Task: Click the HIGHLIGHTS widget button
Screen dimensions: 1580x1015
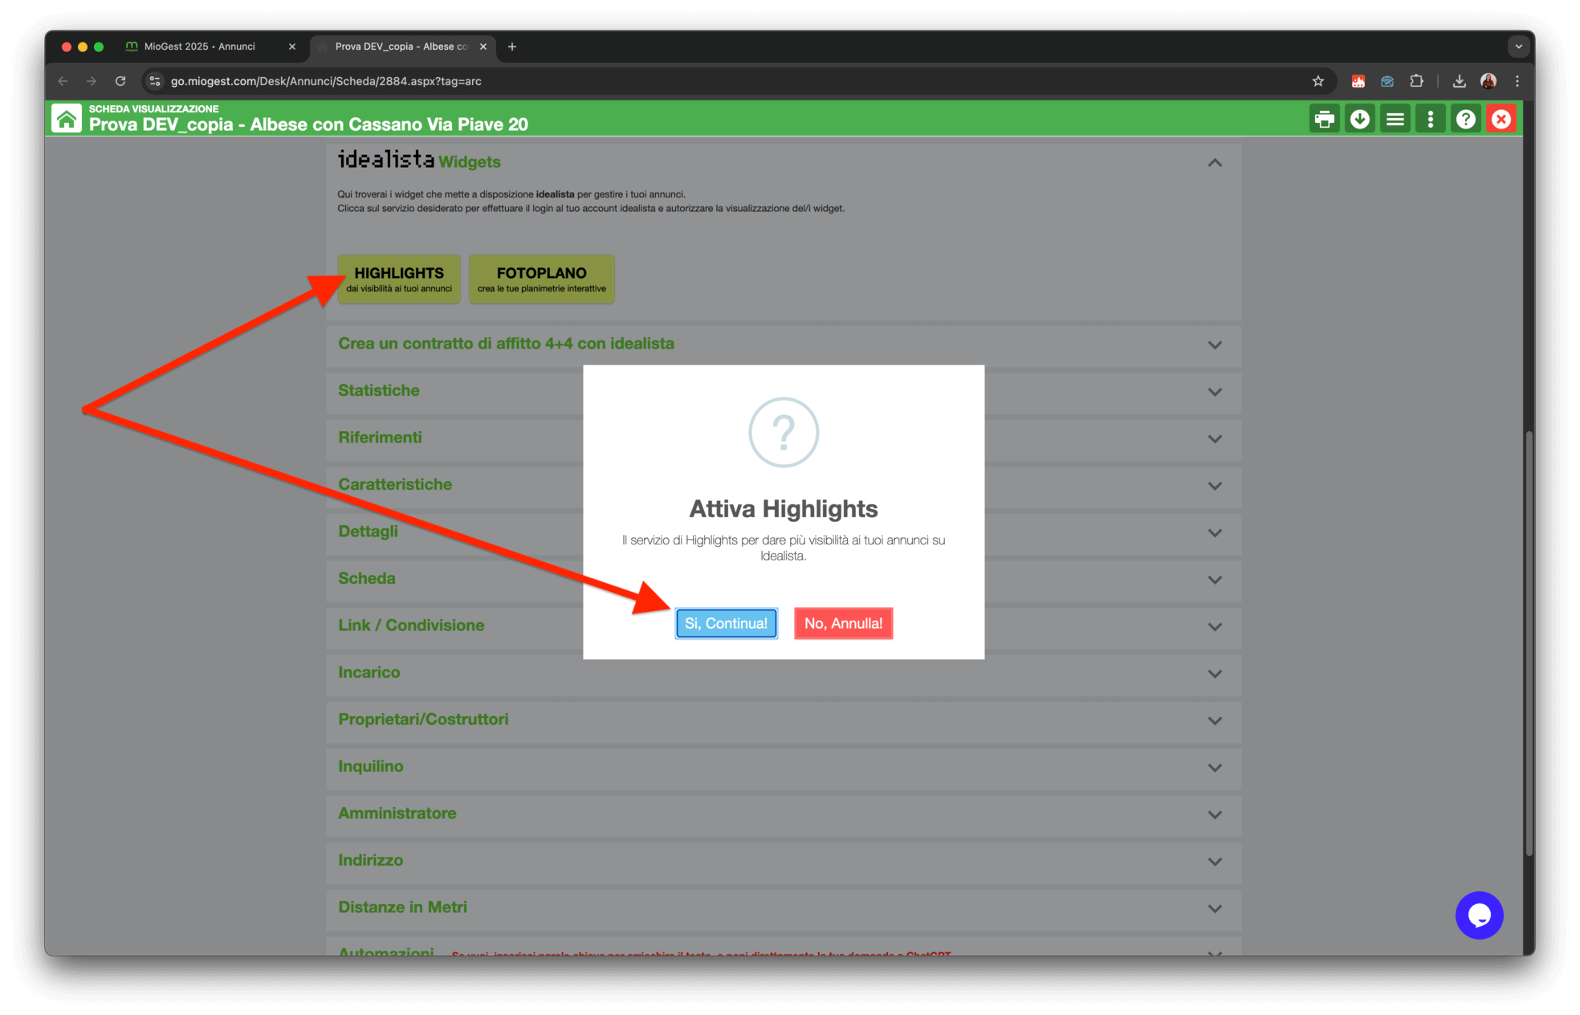Action: point(399,279)
